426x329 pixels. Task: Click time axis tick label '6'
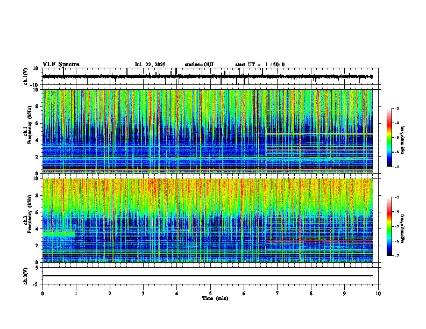click(244, 294)
